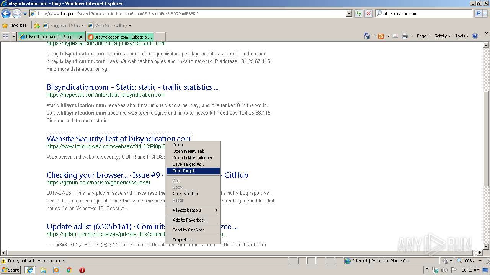The image size is (490, 275).
Task: Choose Copy Shortcut in context menu
Action: tap(193, 194)
